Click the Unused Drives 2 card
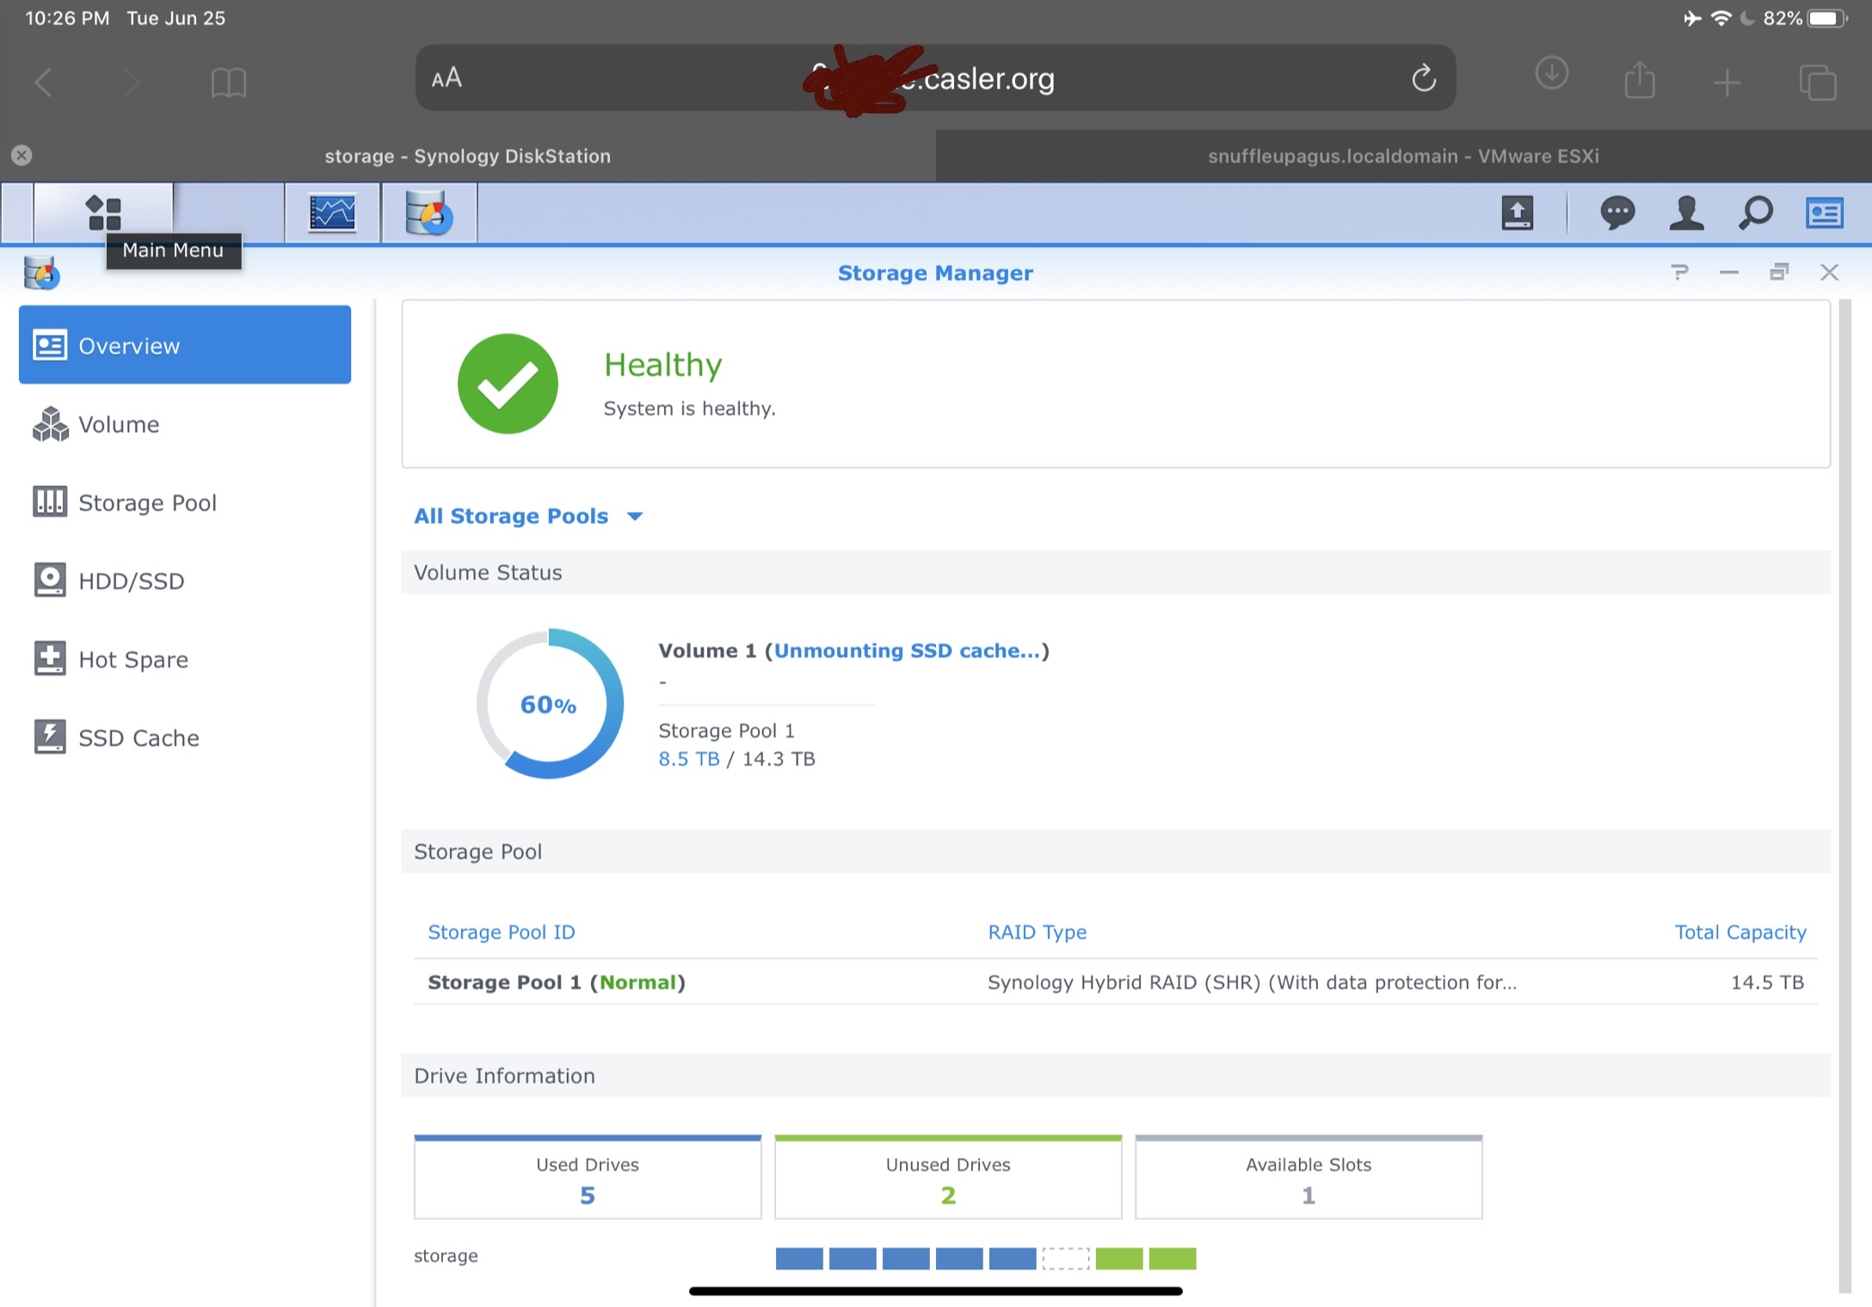This screenshot has width=1872, height=1307. point(948,1177)
